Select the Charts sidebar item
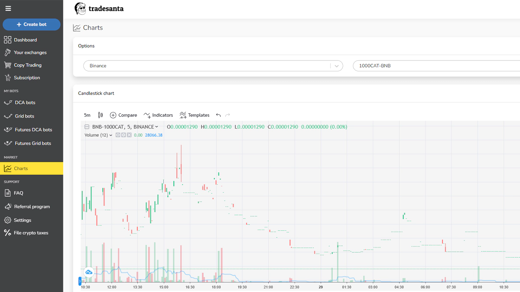Viewport: 520px width, 292px height. [x=32, y=168]
